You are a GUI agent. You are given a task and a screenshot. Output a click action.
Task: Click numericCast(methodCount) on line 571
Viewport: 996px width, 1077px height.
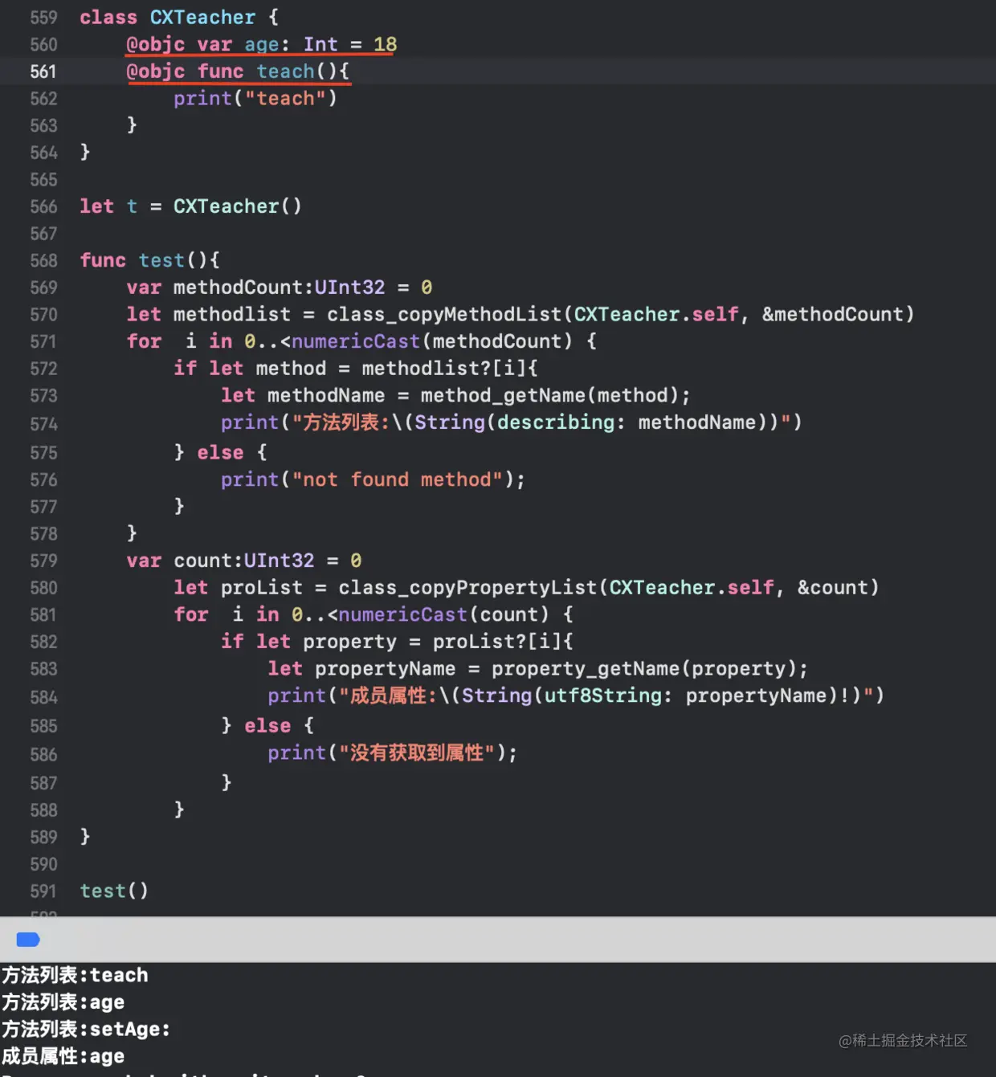pyautogui.click(x=432, y=341)
